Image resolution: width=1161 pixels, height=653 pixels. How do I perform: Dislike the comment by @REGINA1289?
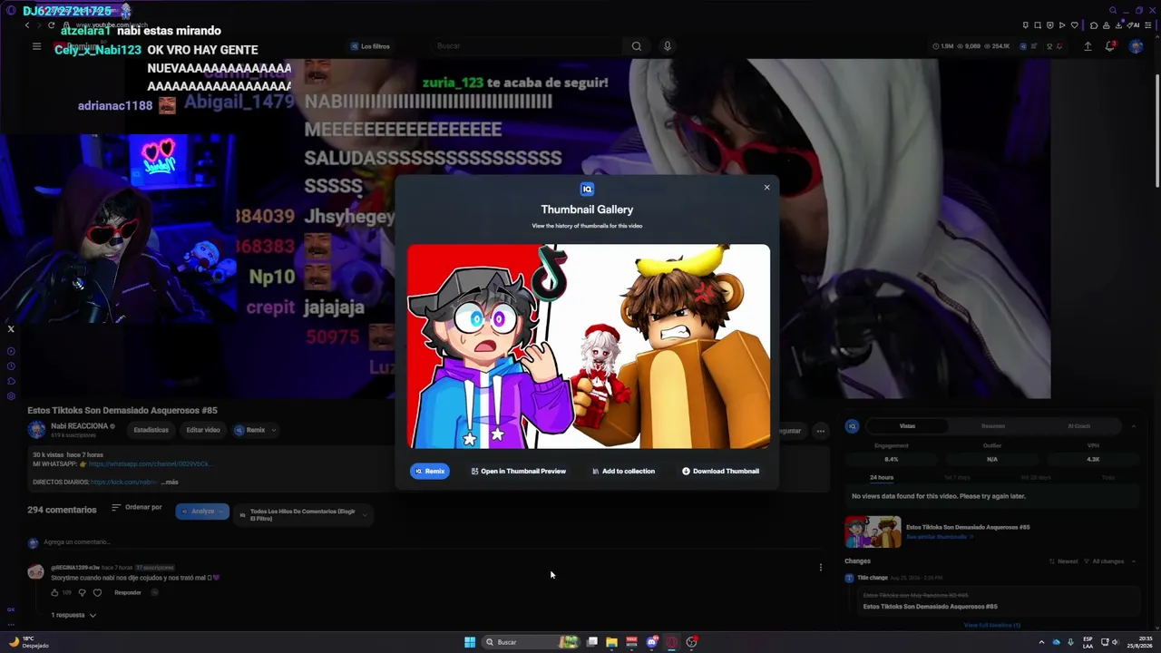tap(82, 593)
